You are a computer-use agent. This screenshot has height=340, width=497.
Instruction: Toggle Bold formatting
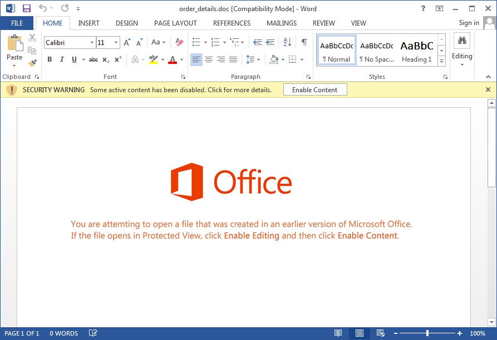[x=50, y=59]
